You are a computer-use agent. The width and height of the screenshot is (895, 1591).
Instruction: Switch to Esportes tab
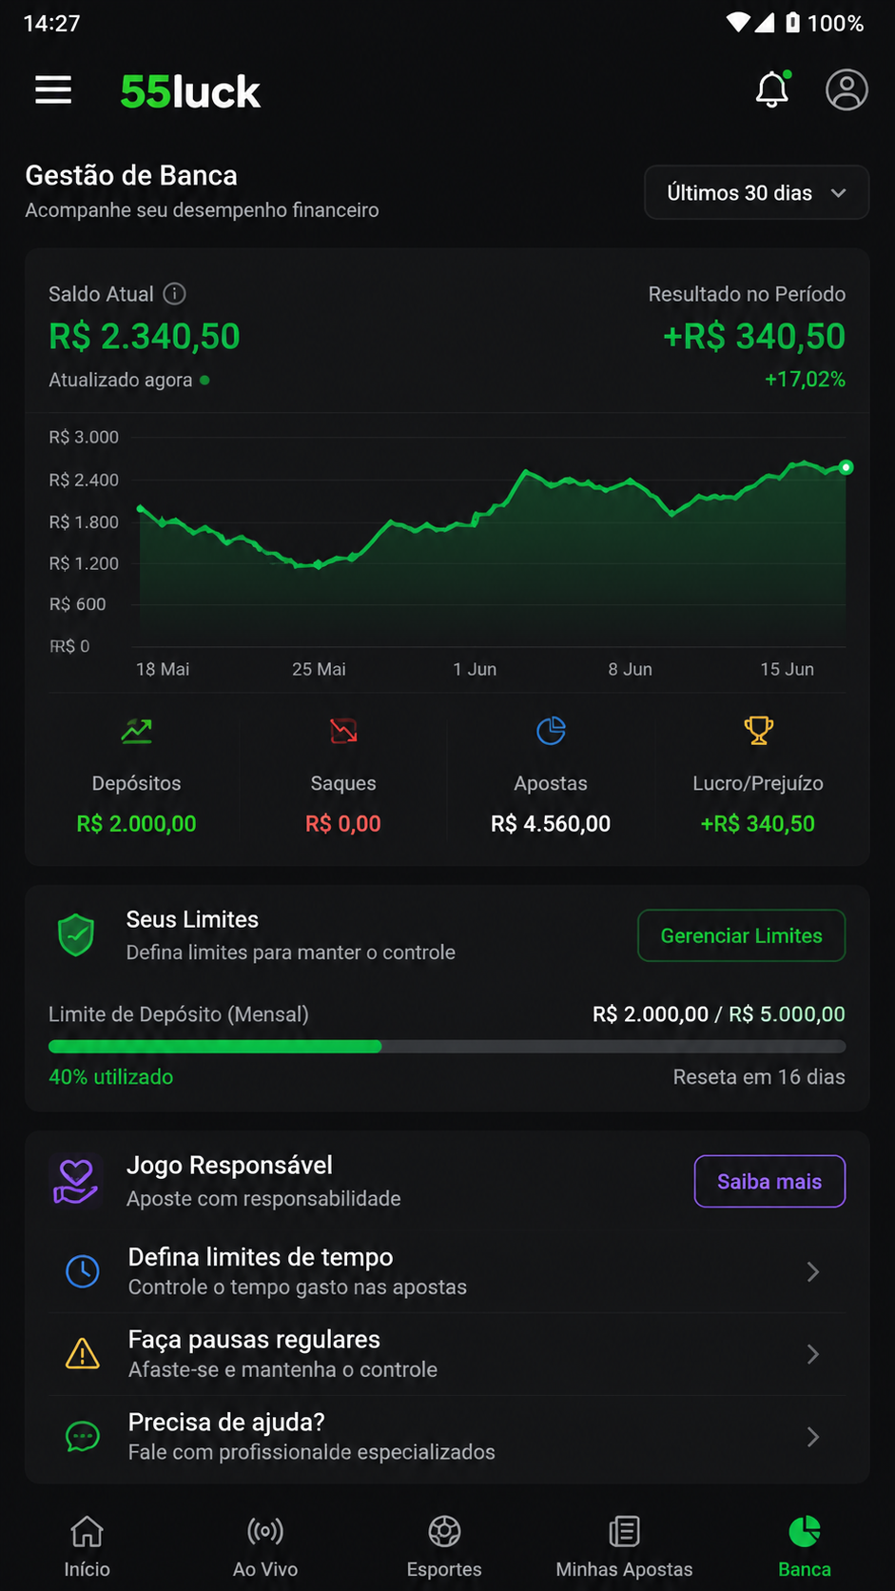coord(444,1547)
